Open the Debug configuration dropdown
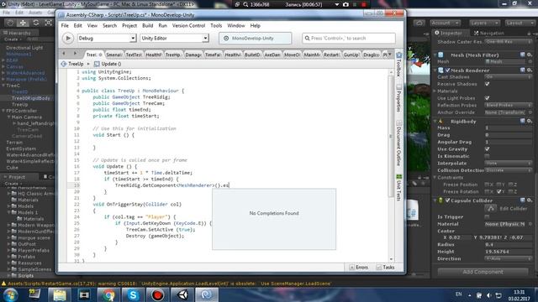Screen dimensions: 538x302 107,39
